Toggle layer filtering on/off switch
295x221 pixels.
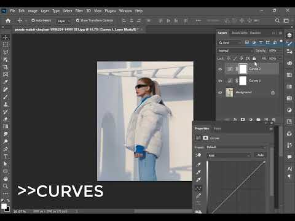coord(281,42)
